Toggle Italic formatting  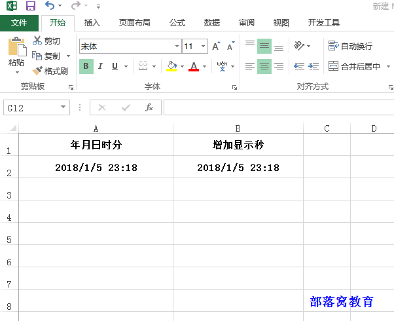[x=100, y=66]
